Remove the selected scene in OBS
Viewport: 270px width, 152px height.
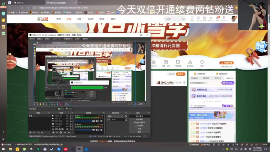pos(34,132)
